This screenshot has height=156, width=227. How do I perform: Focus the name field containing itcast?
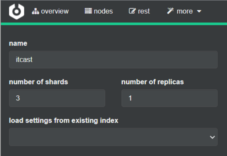(x=113, y=60)
